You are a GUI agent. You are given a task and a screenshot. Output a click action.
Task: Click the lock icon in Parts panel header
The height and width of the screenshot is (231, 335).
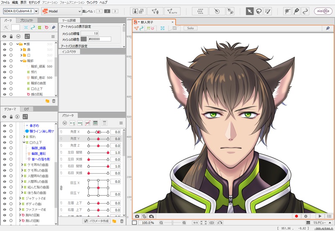coord(11,36)
